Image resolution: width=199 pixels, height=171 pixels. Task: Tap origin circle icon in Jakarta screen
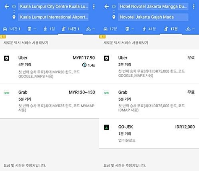click(114, 6)
